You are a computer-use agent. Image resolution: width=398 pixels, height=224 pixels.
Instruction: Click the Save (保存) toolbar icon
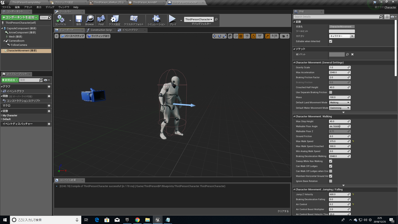click(x=79, y=19)
